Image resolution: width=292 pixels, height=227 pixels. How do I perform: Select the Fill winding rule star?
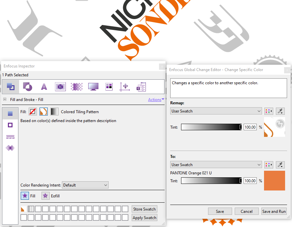click(x=25, y=196)
